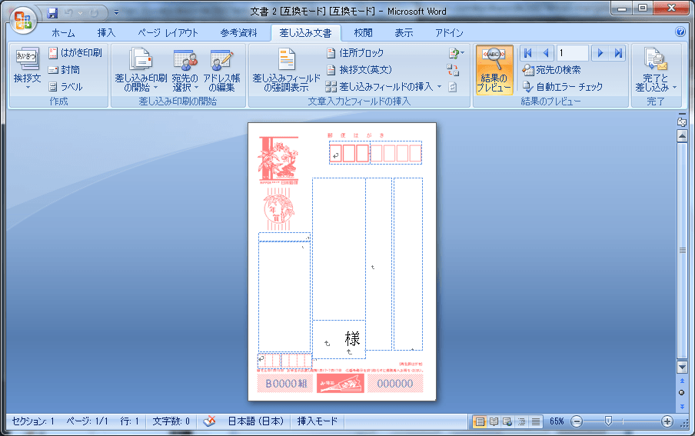Run 自動エラー チェック

[x=563, y=87]
